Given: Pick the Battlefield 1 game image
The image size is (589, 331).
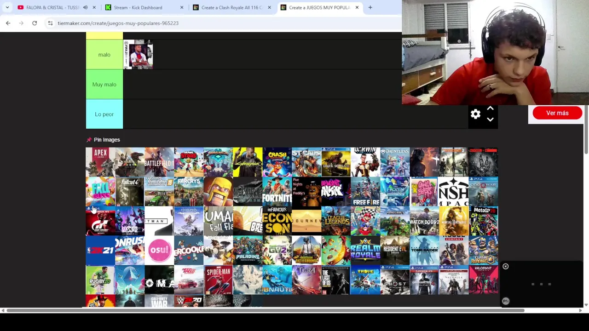Looking at the screenshot, I should [x=159, y=162].
